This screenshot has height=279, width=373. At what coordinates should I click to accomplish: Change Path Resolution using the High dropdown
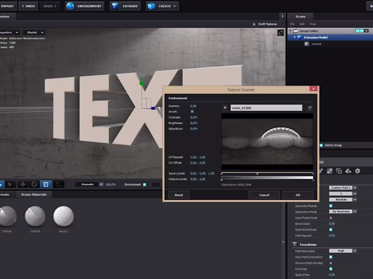point(342,251)
